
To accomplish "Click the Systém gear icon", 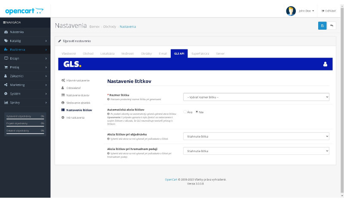I will coord(6,94).
